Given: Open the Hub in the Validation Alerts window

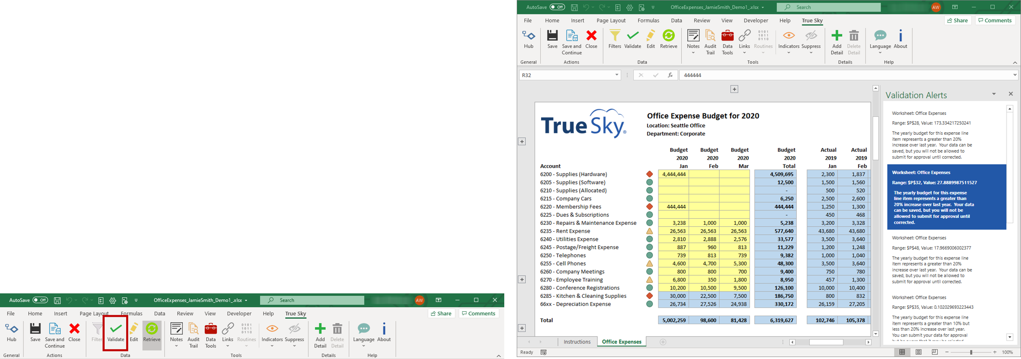Looking at the screenshot, I should pos(528,39).
